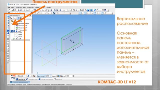Click the red Stop command button
The image size is (160, 90).
coord(14,75)
